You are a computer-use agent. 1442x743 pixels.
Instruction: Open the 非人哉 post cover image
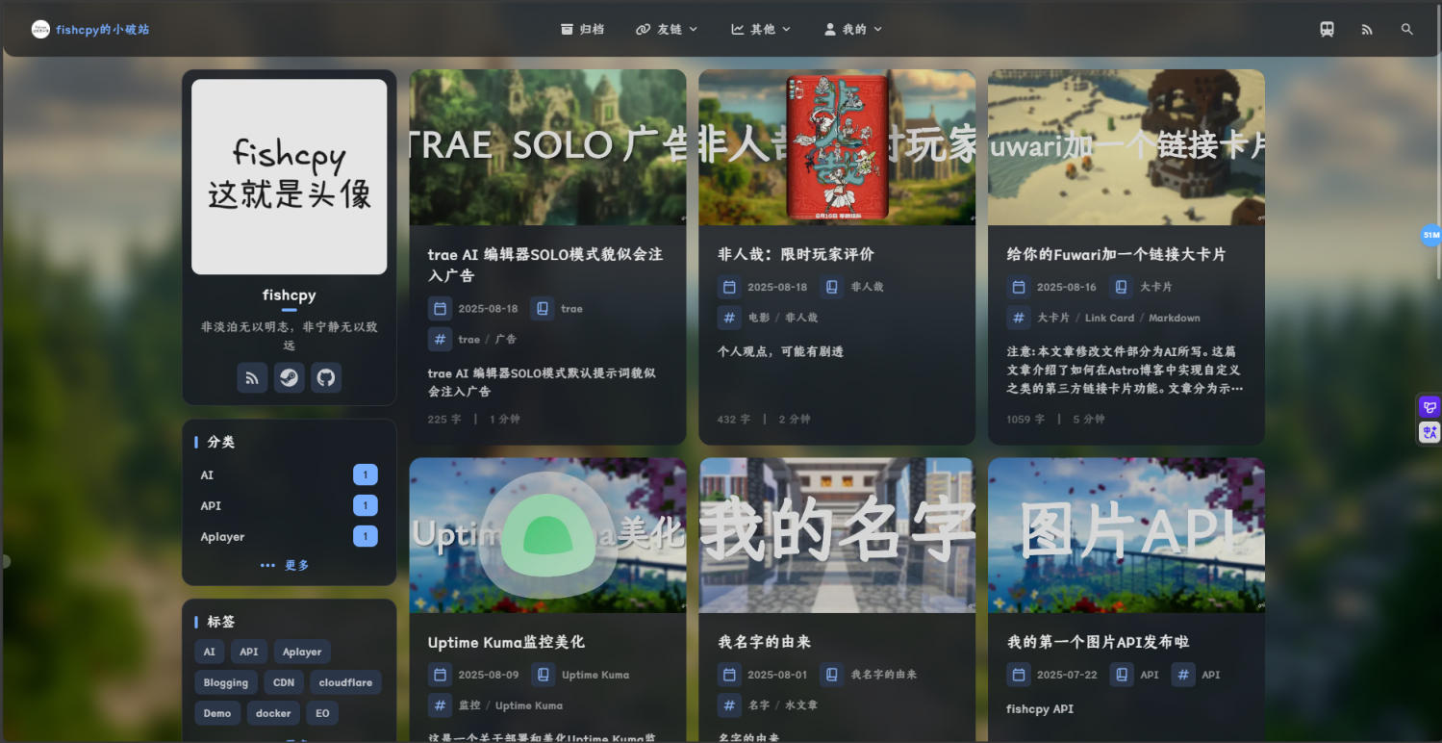(837, 147)
